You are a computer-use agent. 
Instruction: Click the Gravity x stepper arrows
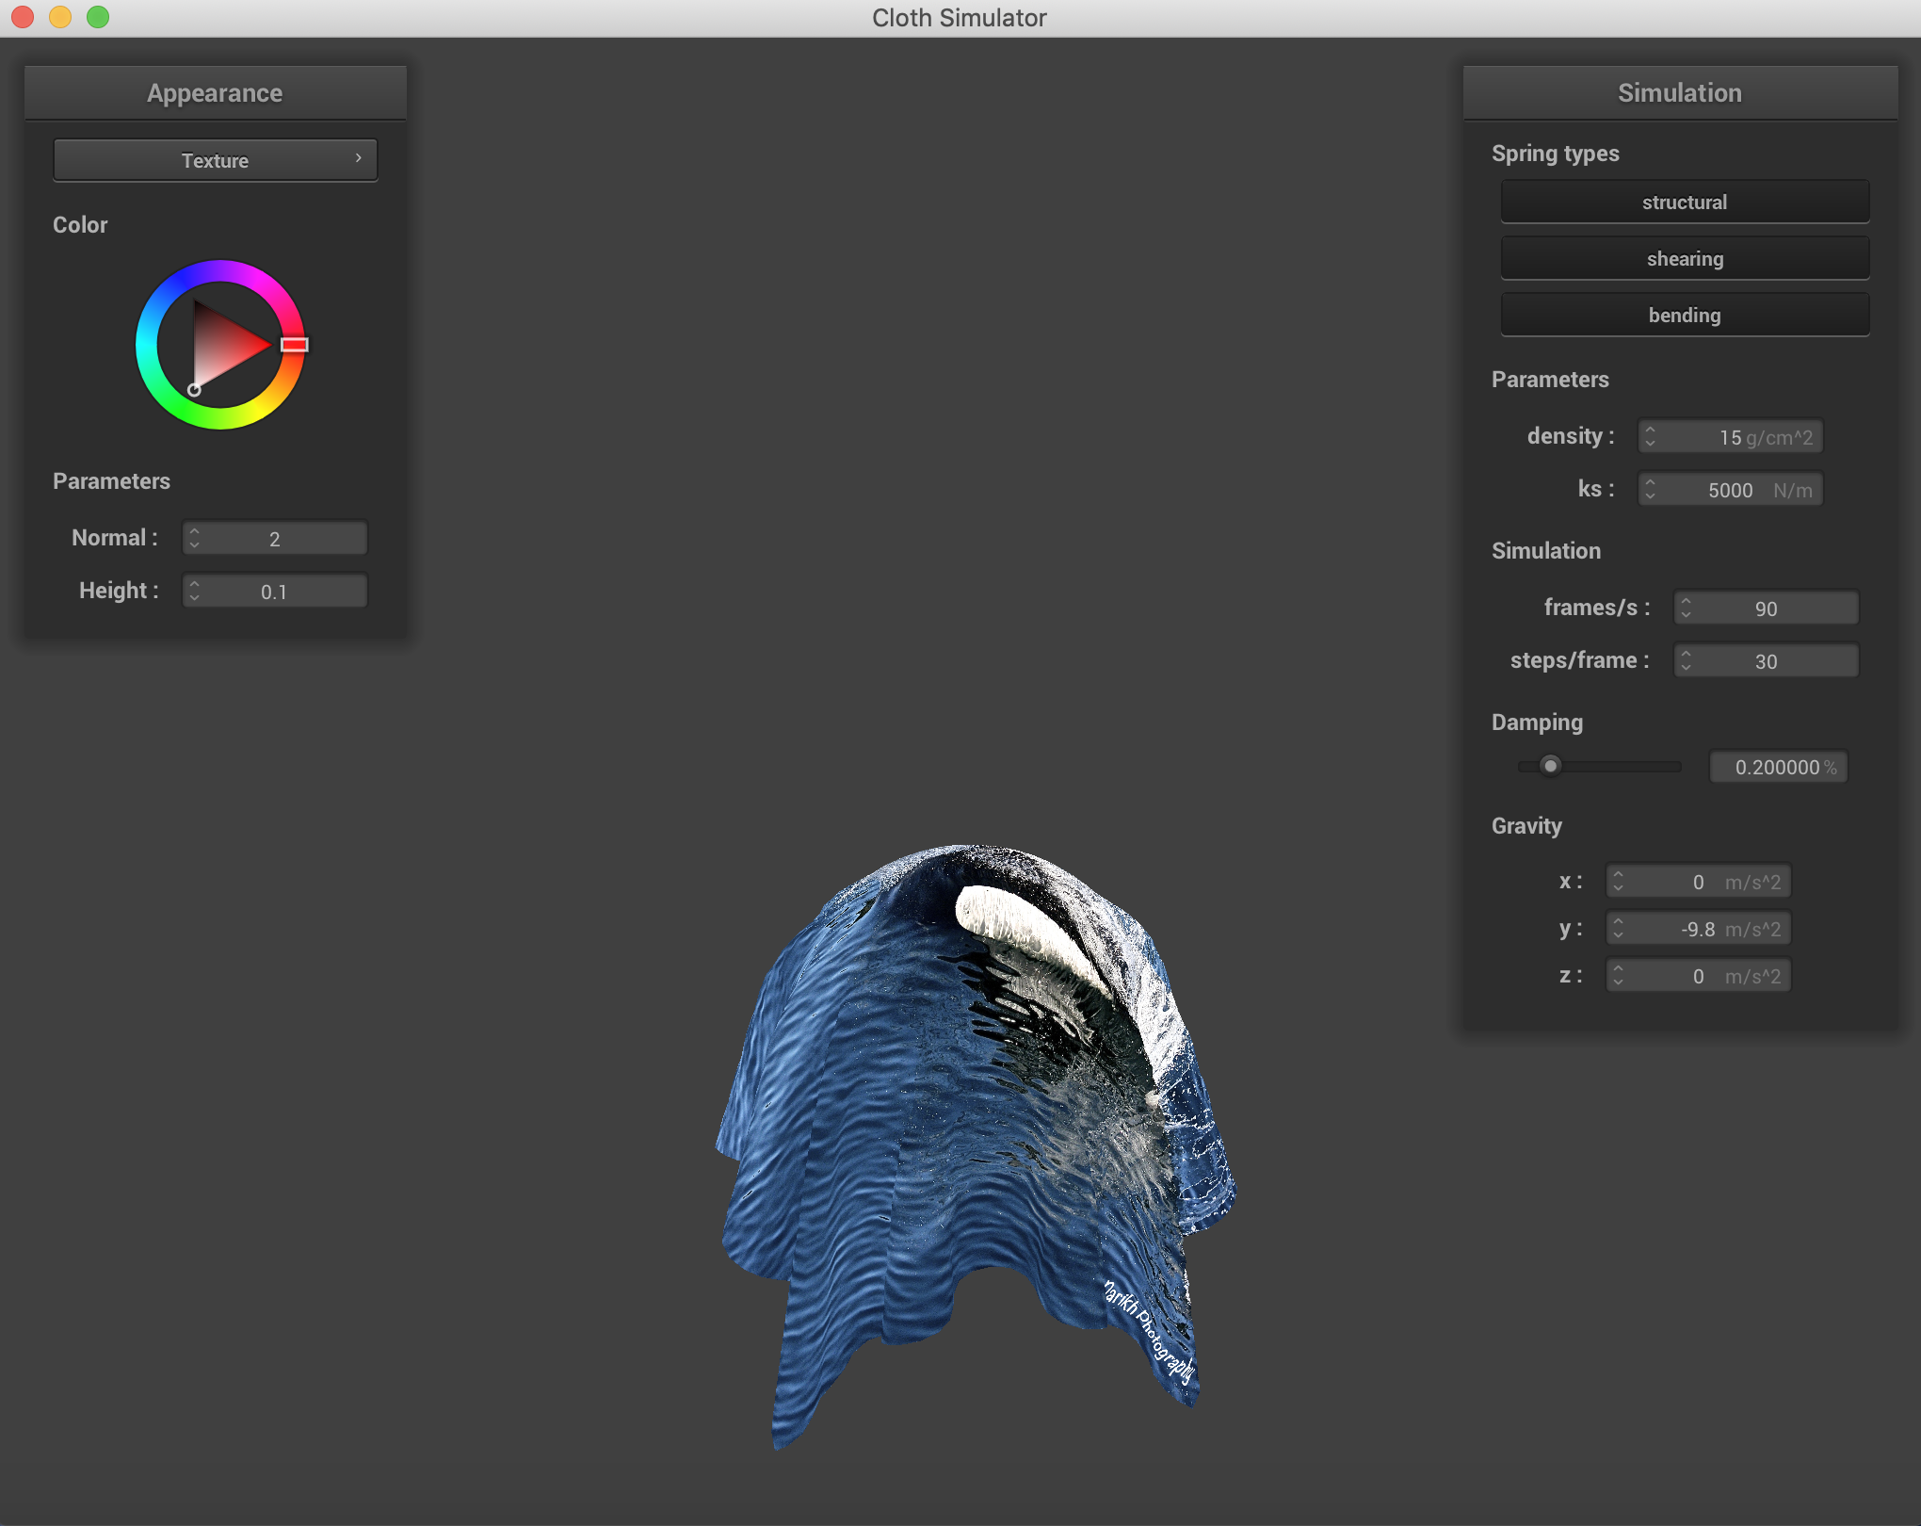tap(1618, 882)
